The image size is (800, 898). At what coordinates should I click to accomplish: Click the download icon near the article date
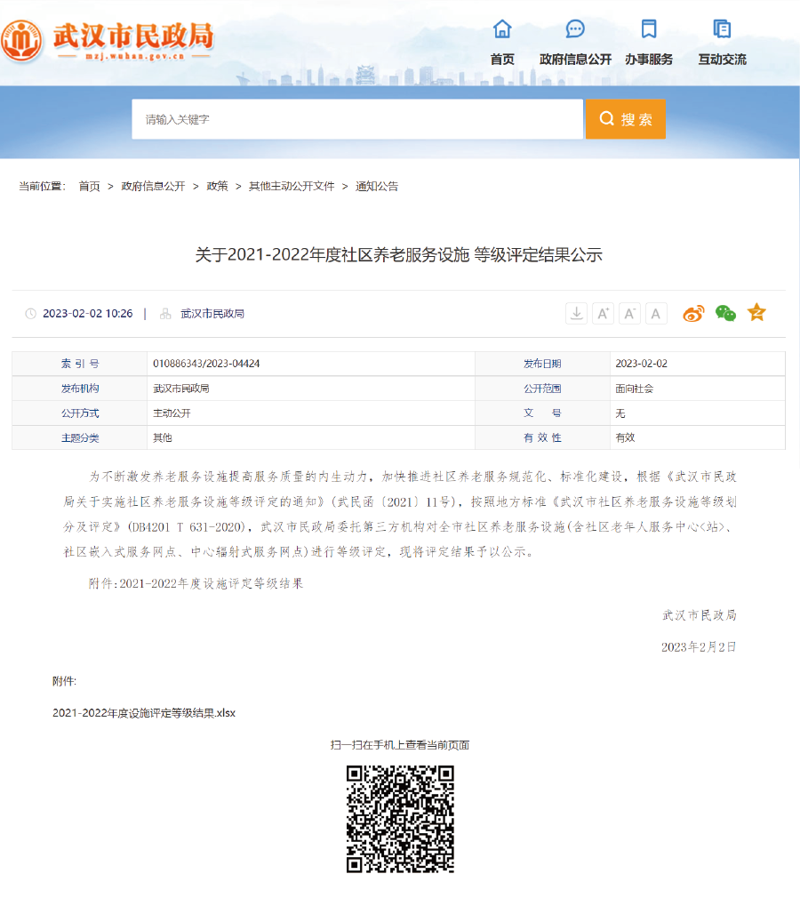point(576,313)
